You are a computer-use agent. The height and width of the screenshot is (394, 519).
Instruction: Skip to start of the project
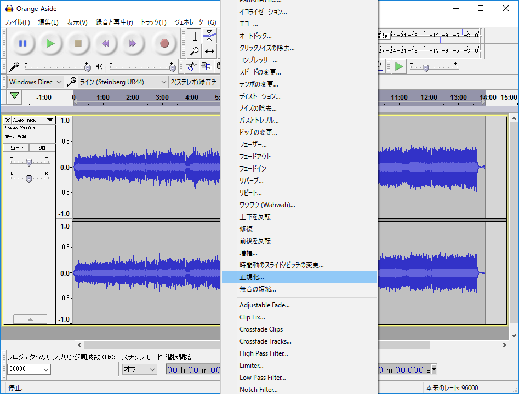click(105, 43)
